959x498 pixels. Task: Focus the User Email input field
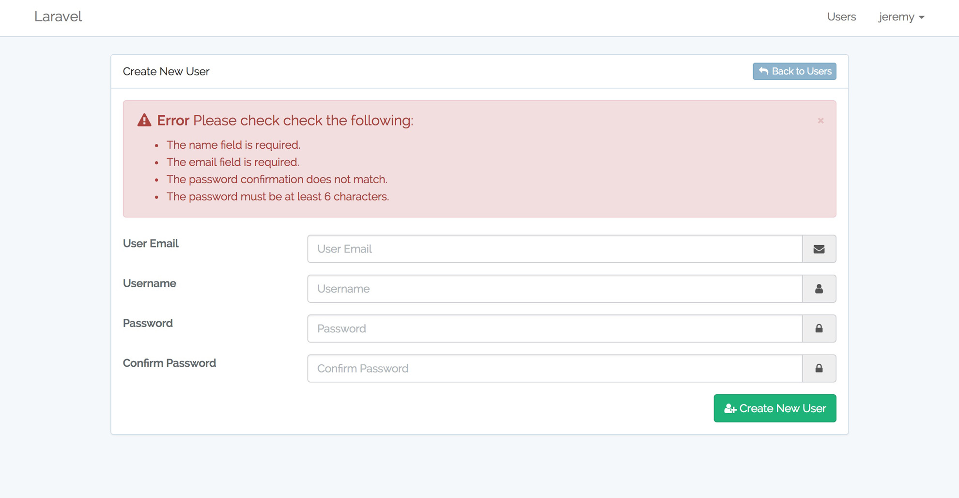[555, 249]
